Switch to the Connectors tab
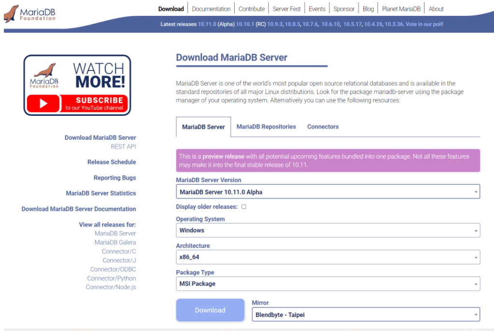The image size is (494, 332). 323,126
